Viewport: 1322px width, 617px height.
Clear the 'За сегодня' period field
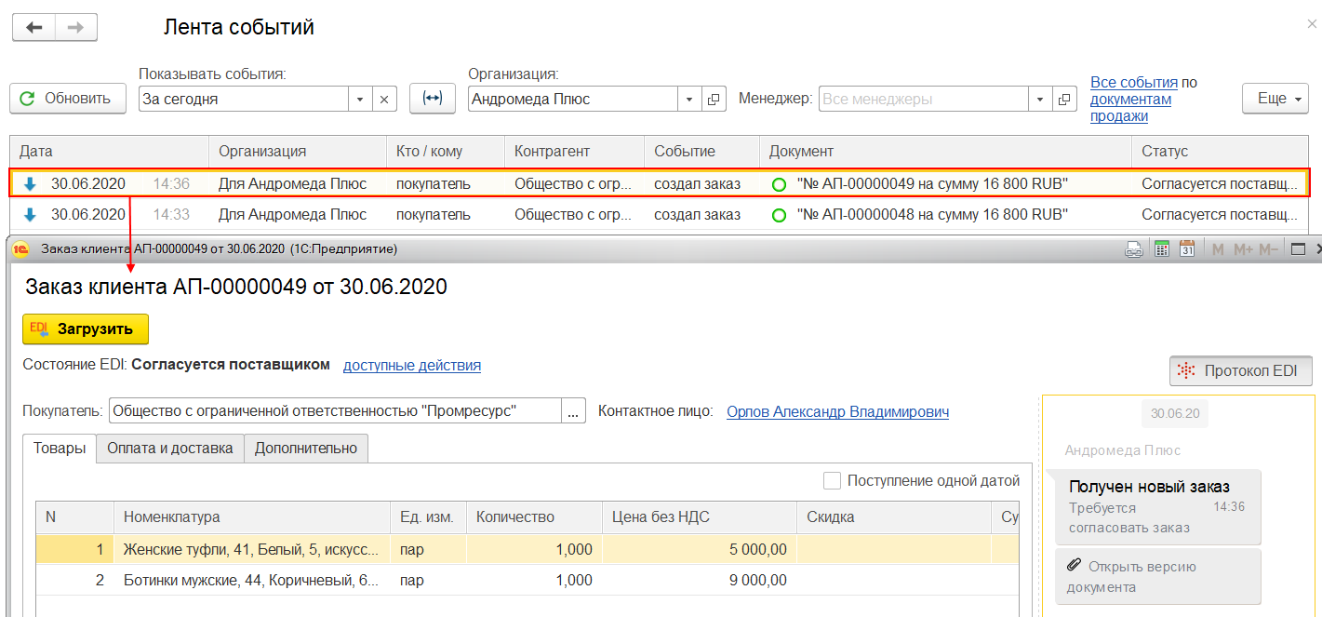click(385, 99)
